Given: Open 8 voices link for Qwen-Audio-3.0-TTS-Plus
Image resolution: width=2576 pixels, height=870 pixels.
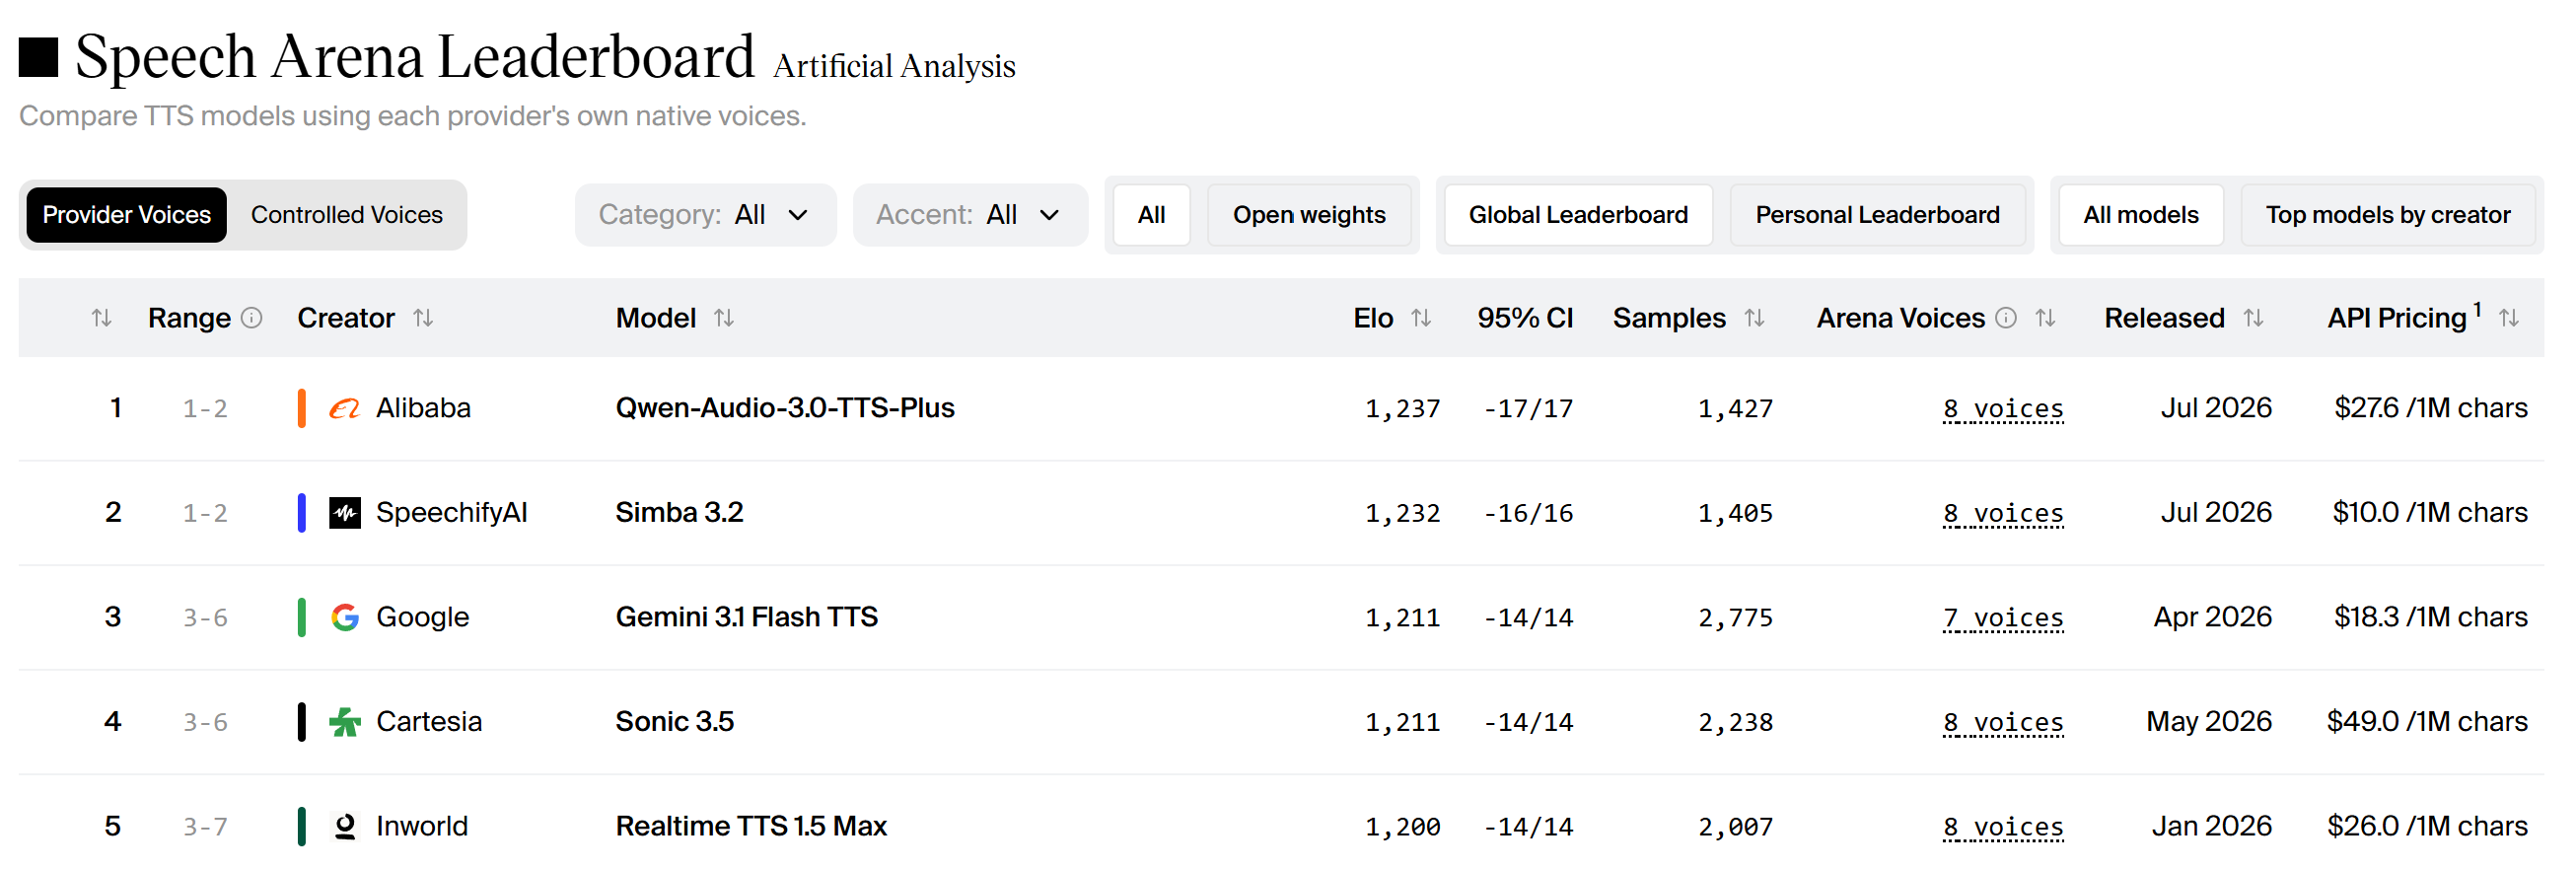Looking at the screenshot, I should [x=2003, y=409].
